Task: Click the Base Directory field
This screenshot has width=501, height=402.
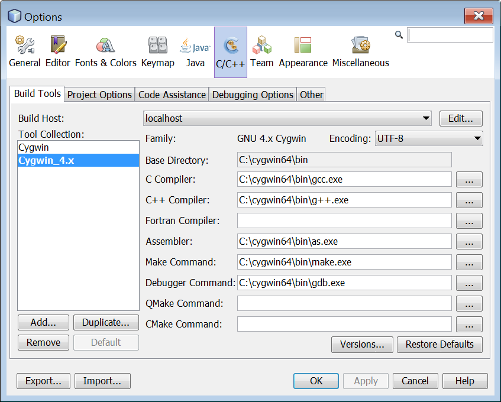Action: click(x=344, y=160)
